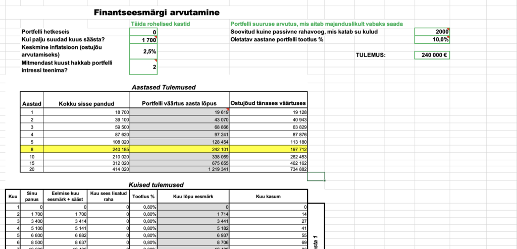Viewport: 517px width, 249px height.
Task: Select the yellow row's year cell 8
Action: [x=31, y=149]
